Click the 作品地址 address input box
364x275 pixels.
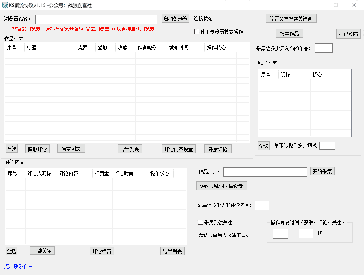click(265, 172)
